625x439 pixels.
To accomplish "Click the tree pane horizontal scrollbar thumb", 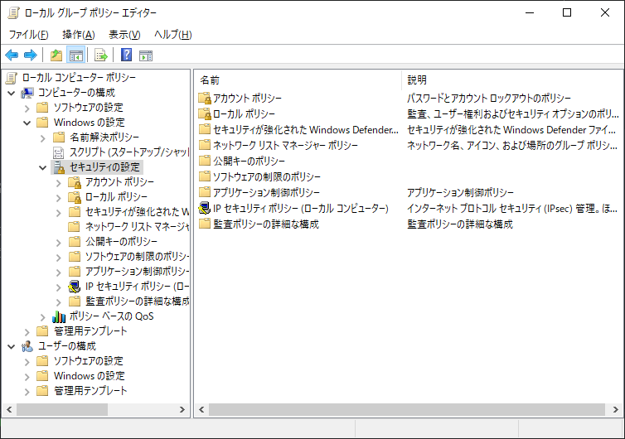I will (62, 409).
